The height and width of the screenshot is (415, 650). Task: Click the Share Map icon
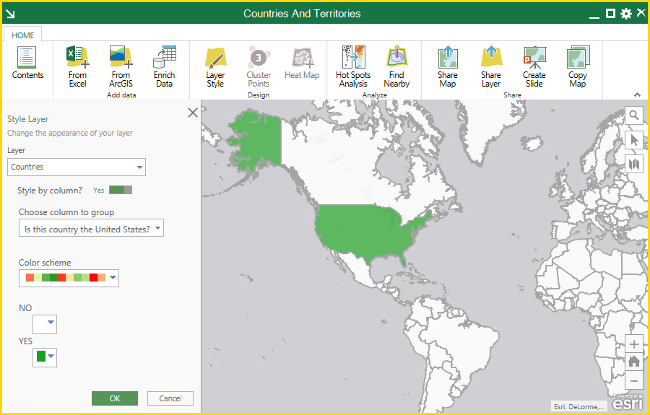(x=448, y=57)
